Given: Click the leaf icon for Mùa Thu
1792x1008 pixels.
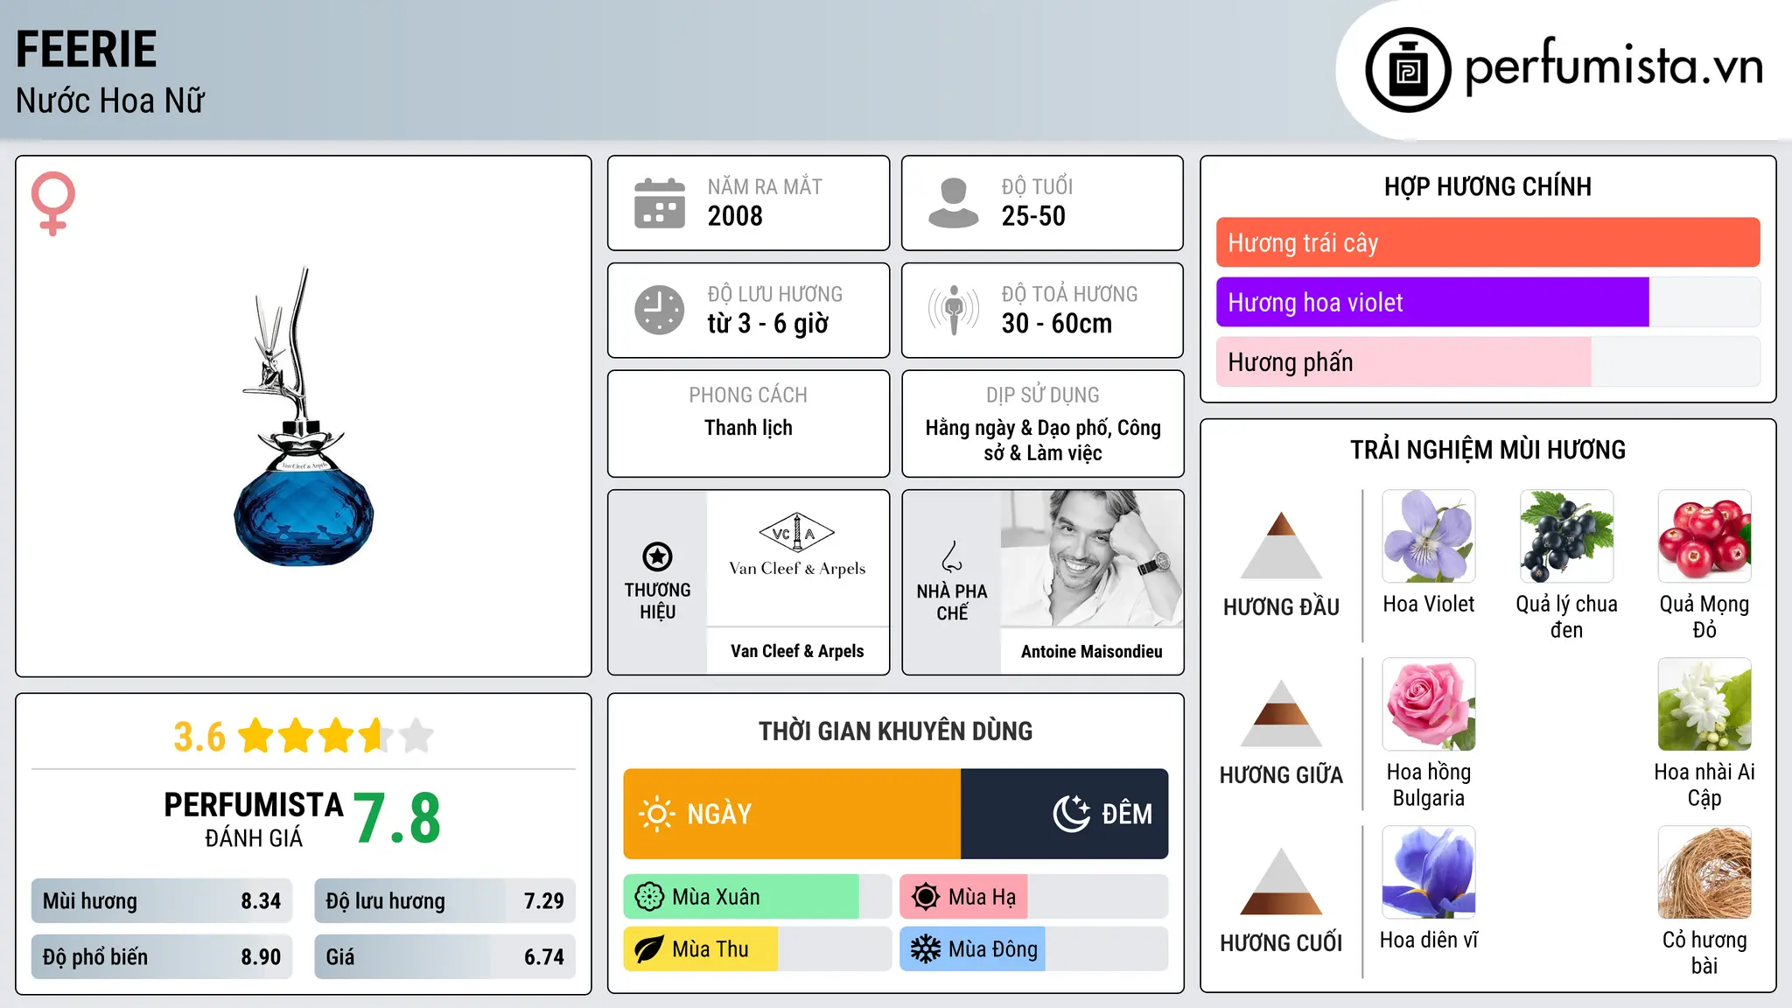Looking at the screenshot, I should pyautogui.click(x=649, y=949).
